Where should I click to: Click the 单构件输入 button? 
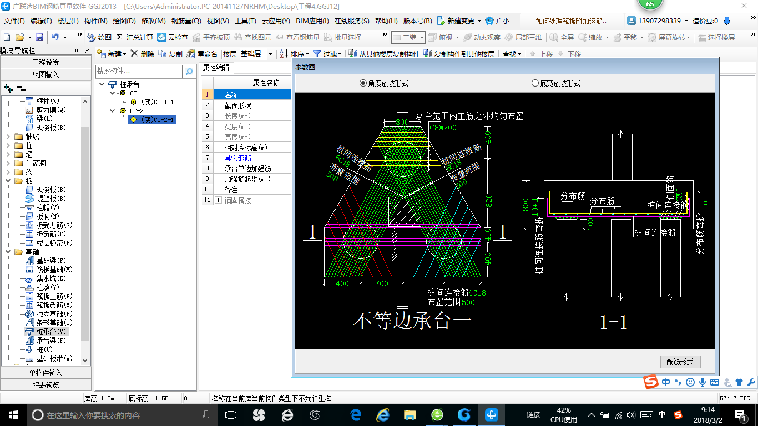click(x=46, y=373)
